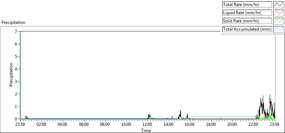Click the Solid Rate green line icon
The width and height of the screenshot is (285, 133).
tap(279, 21)
